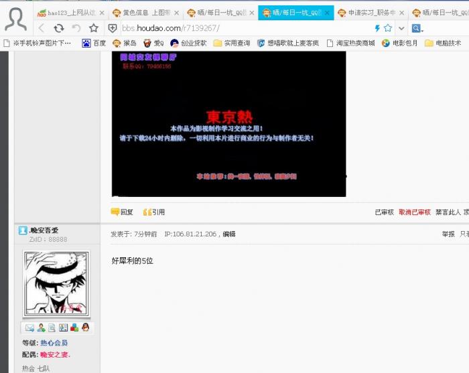The image size is (469, 373).
Task: Click the lightning speed mode icon
Action: click(x=377, y=28)
